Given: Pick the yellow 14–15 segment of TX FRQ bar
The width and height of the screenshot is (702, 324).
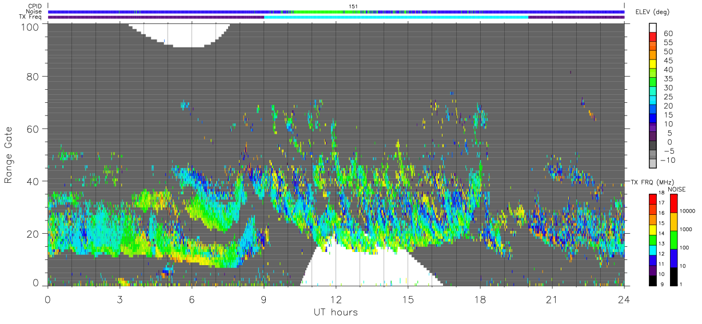Looking at the screenshot, I should (653, 229).
